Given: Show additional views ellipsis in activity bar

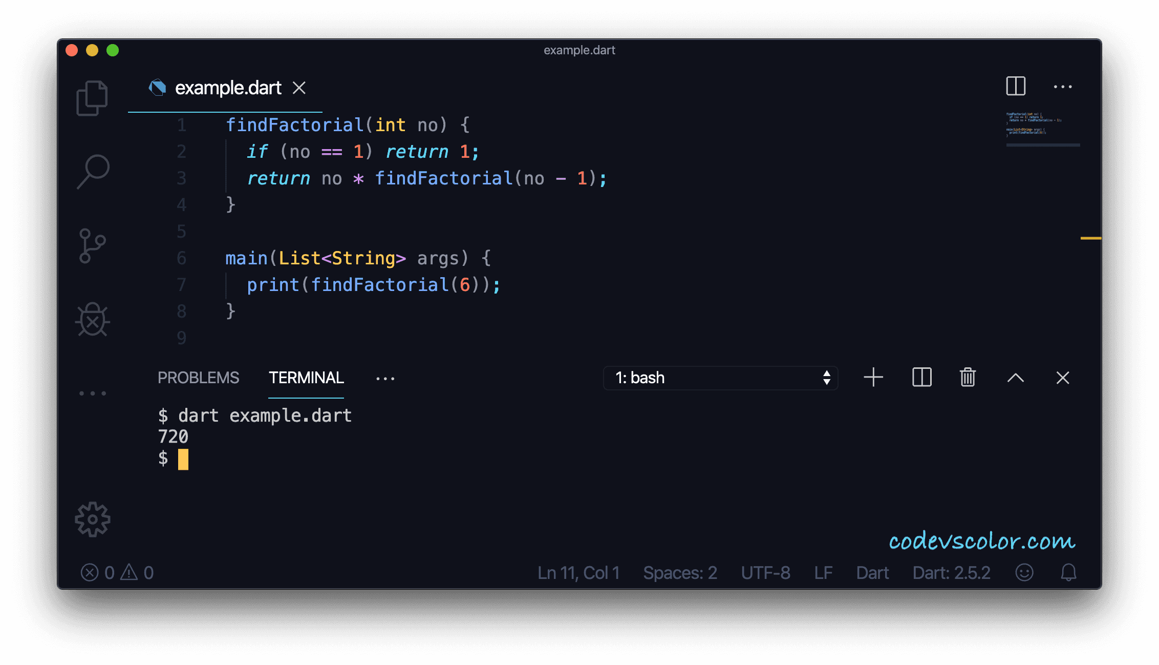Looking at the screenshot, I should coord(93,393).
